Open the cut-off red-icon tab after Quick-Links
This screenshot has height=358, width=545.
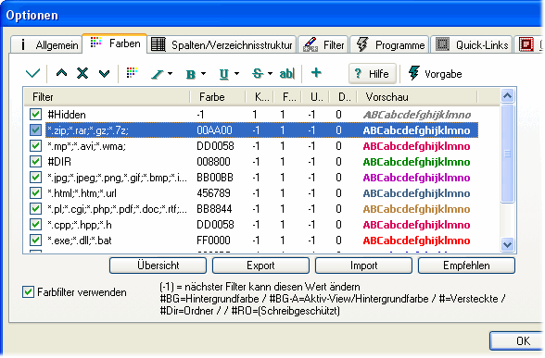coord(529,44)
